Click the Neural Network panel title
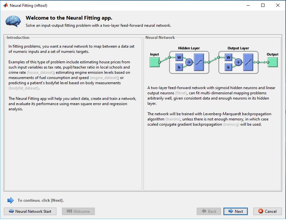 click(x=160, y=38)
